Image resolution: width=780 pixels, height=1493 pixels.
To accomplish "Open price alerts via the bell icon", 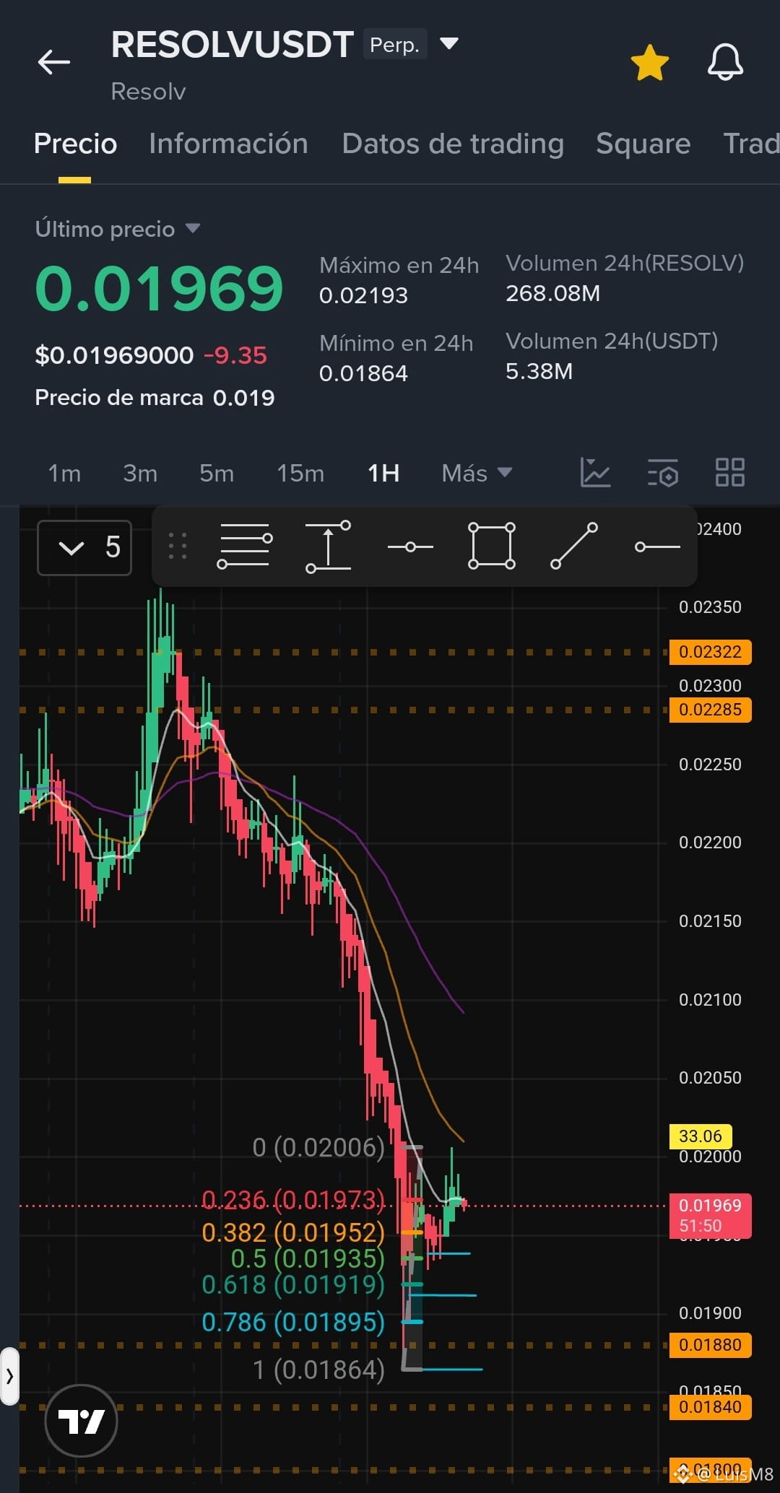I will 725,62.
